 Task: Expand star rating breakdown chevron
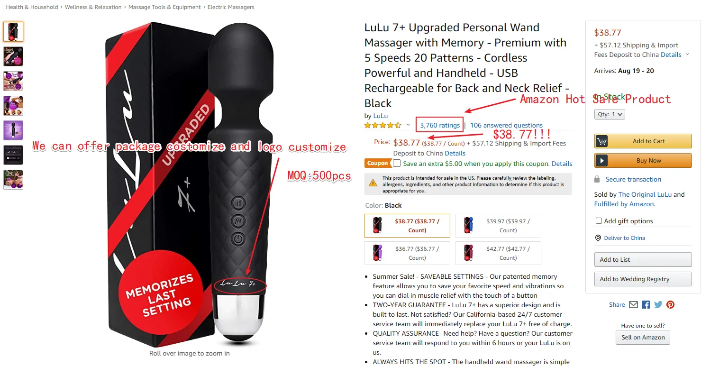click(408, 125)
